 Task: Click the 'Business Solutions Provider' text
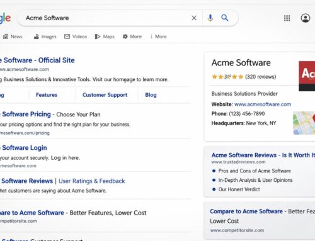tap(244, 94)
